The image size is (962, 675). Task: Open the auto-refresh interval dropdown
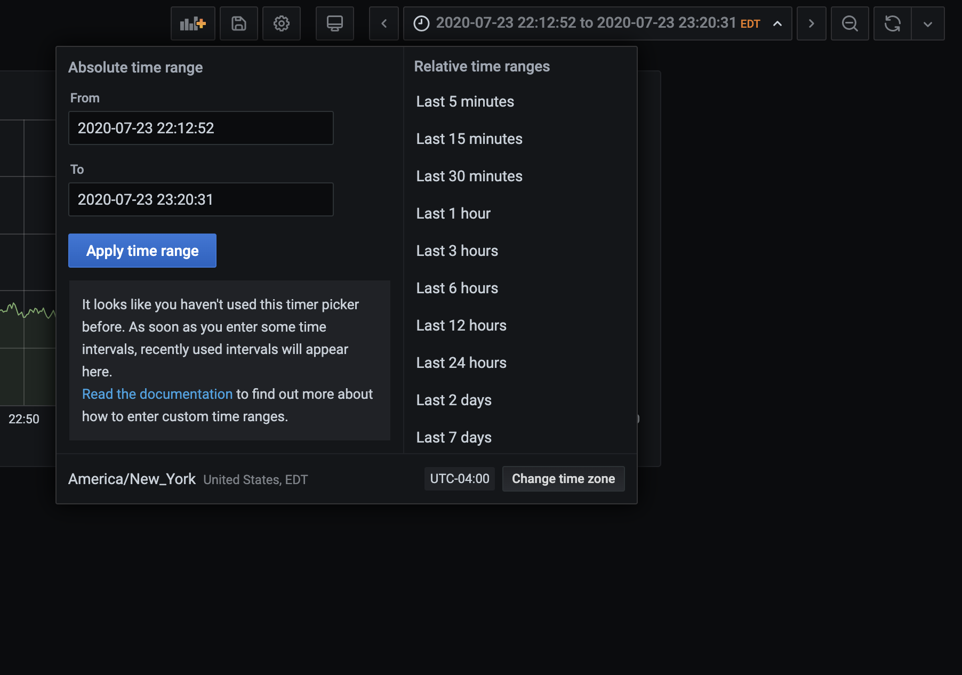tap(928, 23)
